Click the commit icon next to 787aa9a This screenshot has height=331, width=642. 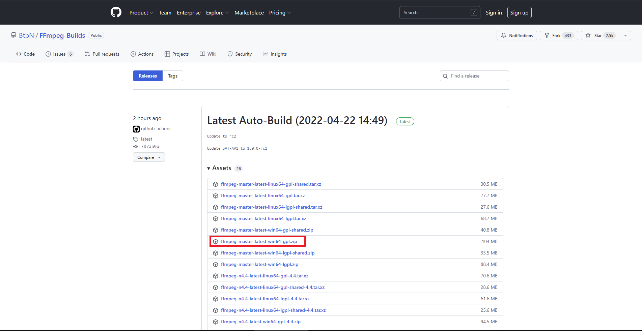point(136,147)
